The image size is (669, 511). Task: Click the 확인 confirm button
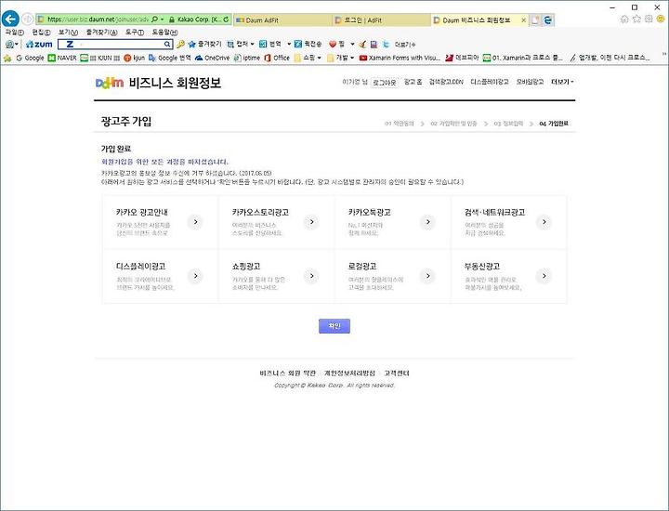(x=334, y=326)
